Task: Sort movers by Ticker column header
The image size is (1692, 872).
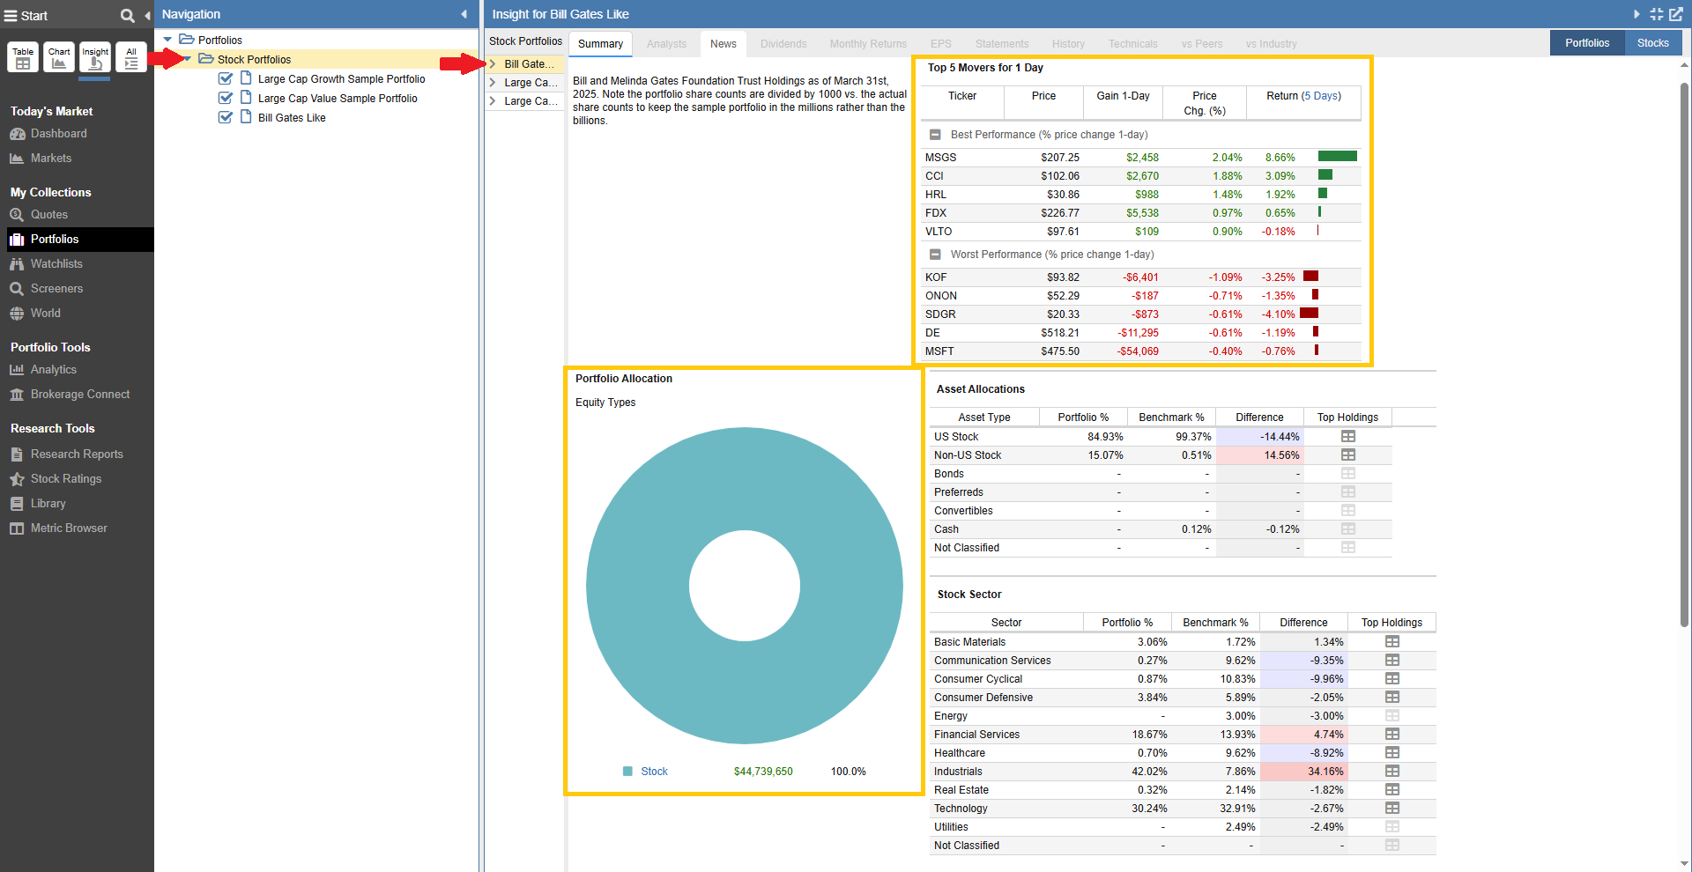Action: tap(962, 96)
